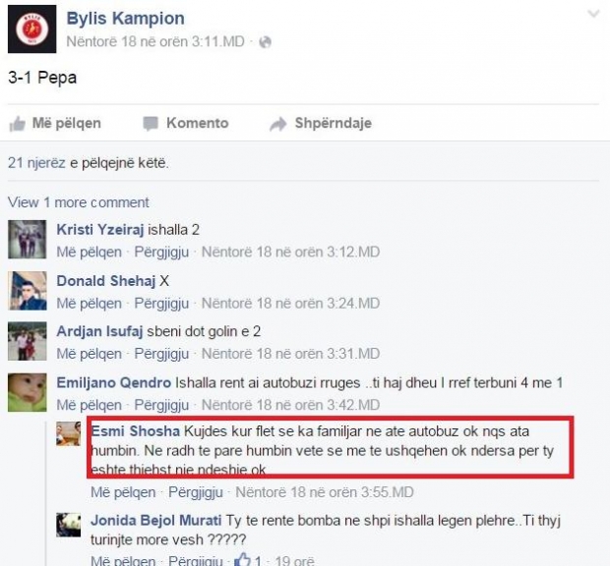Open Bylis Kampion page logo avatar
Viewport: 610px width, 566px height.
pyautogui.click(x=31, y=29)
